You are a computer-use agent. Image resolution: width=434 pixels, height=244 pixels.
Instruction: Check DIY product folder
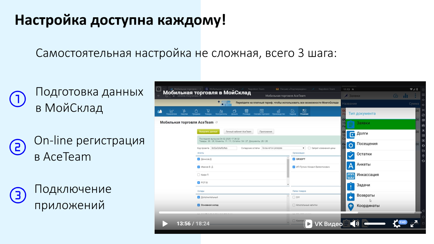click(x=294, y=197)
